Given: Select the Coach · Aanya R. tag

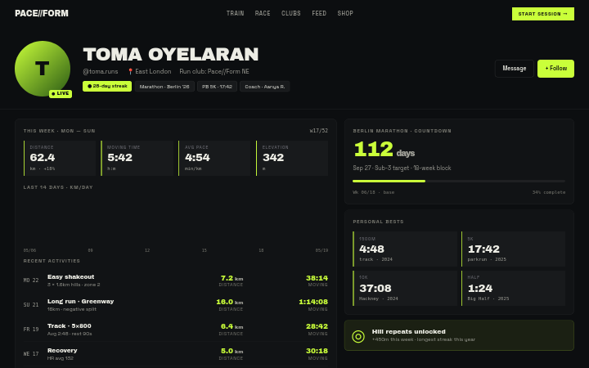Looking at the screenshot, I should 265,87.
